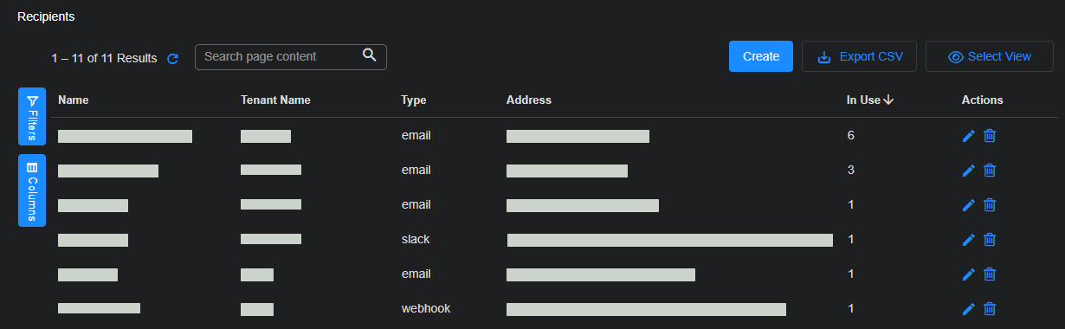Delete the recipient with 3 in use
This screenshot has width=1065, height=329.
click(x=990, y=171)
